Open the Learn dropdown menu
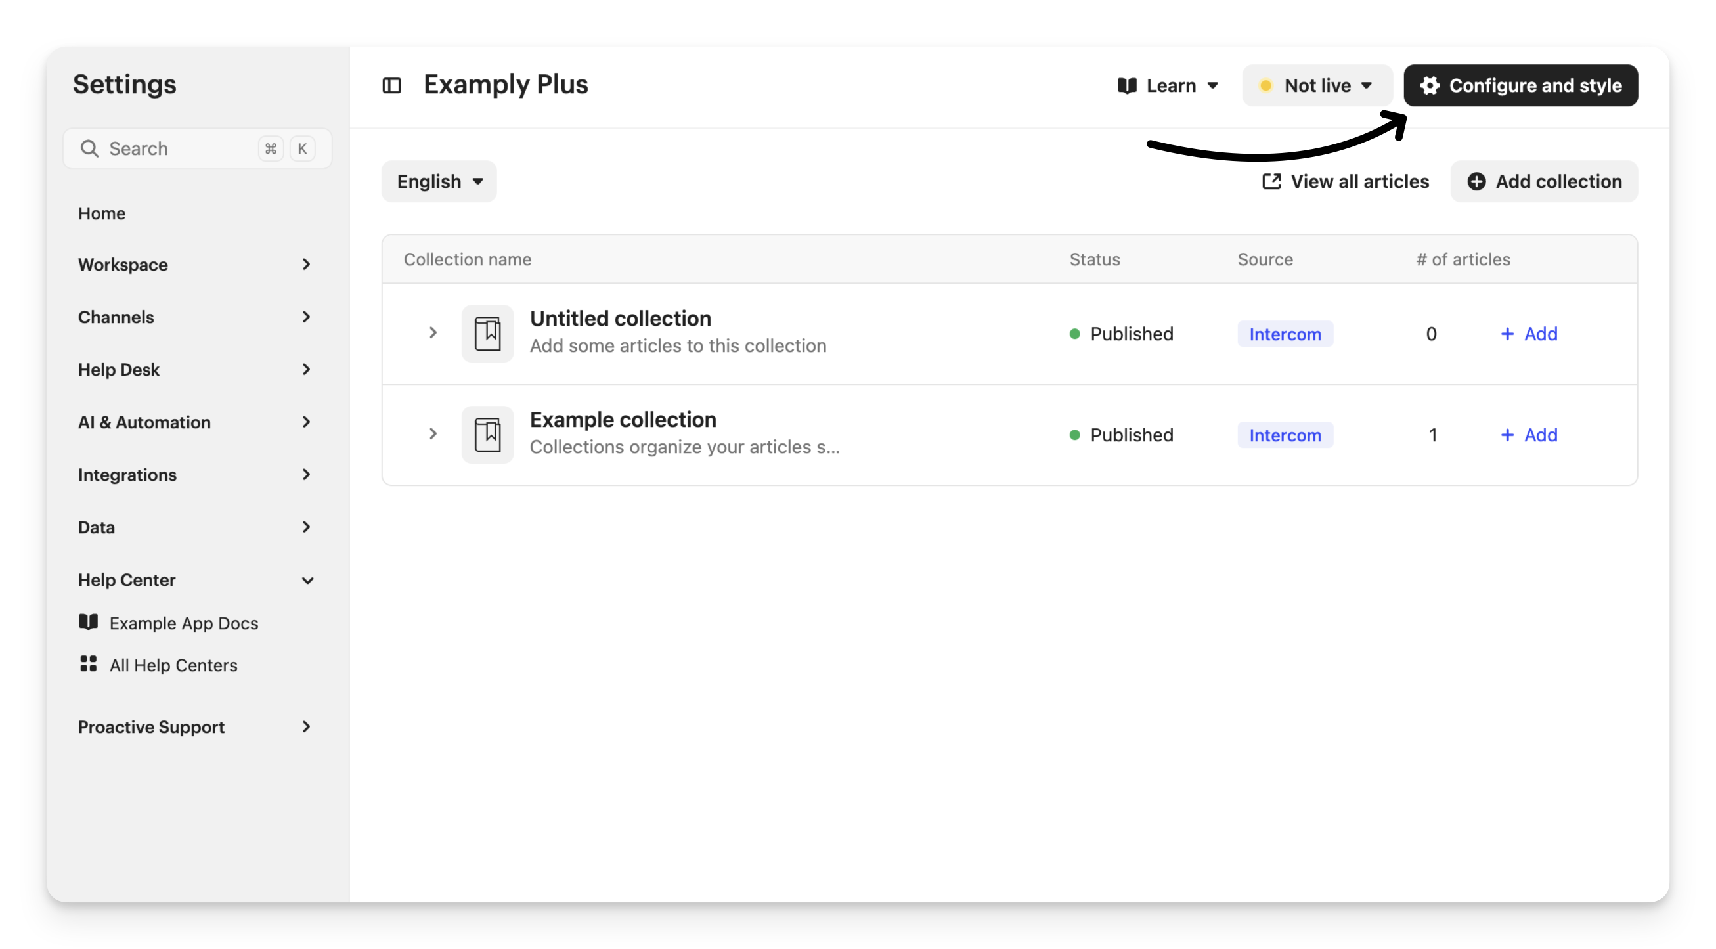Viewport: 1716px width, 949px height. 1169,85
